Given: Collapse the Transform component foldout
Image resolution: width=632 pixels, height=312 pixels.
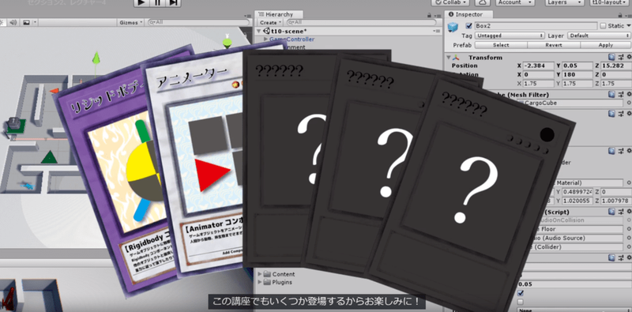Looking at the screenshot, I should tap(448, 58).
